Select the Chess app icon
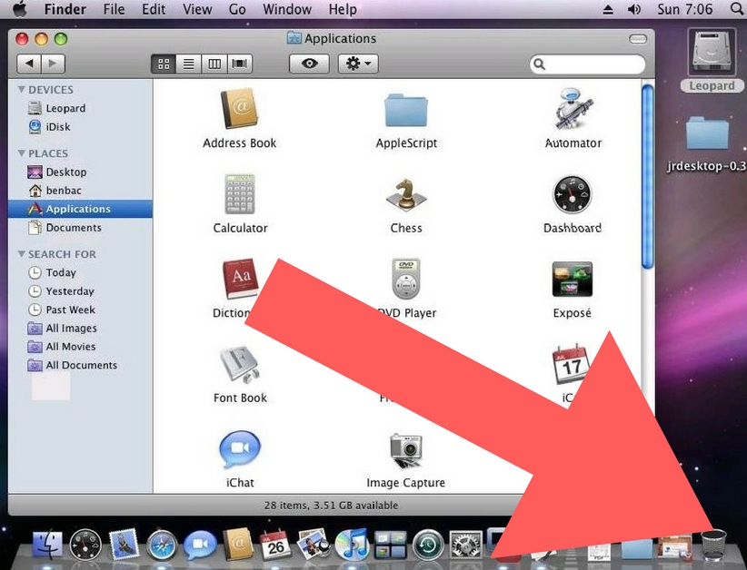This screenshot has width=747, height=570. click(406, 194)
